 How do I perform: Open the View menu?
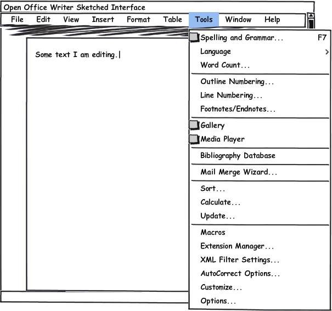coord(71,19)
